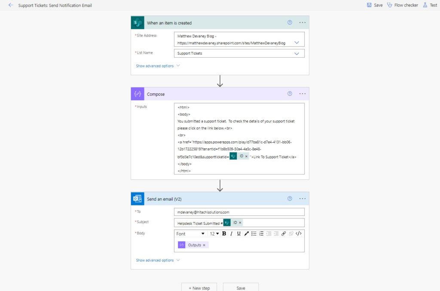Click the Outlook Send an email icon
Screen dimensions: 440x291
137,199
